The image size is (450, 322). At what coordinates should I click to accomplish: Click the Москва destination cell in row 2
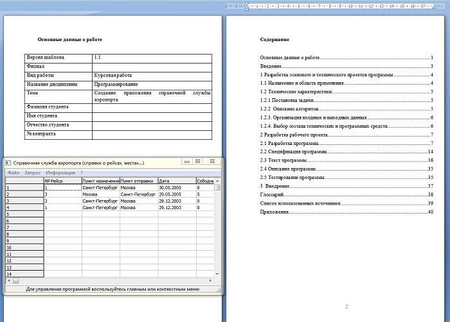[x=101, y=194]
